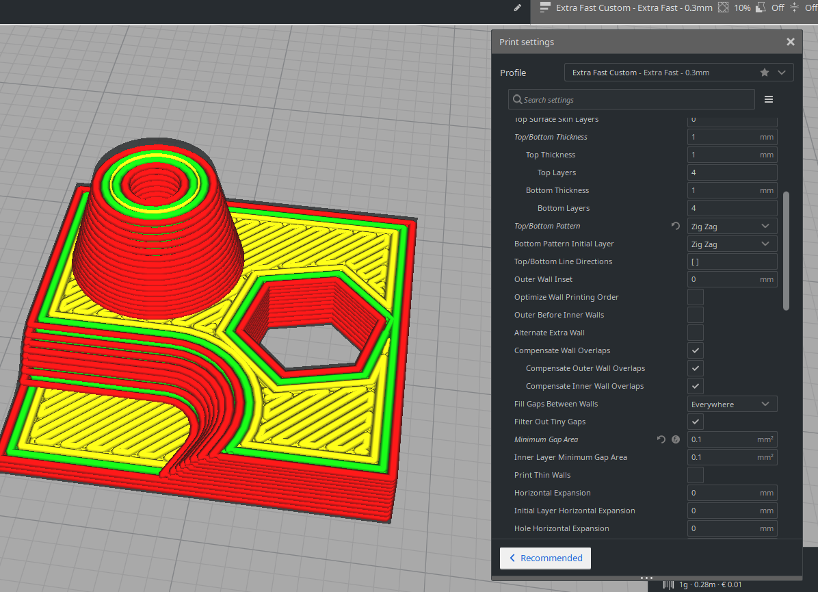Click the info icon next to Minimum Gap Area
This screenshot has width=818, height=592.
[675, 439]
